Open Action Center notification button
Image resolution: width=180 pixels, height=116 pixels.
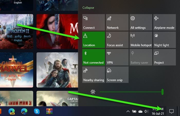coord(172,111)
